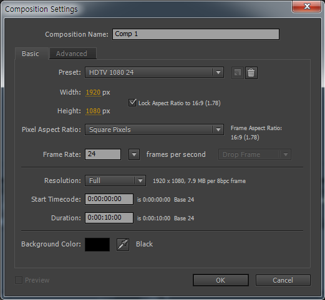Open the frame rate arrow dropdown
The height and width of the screenshot is (300, 325).
tap(134, 154)
